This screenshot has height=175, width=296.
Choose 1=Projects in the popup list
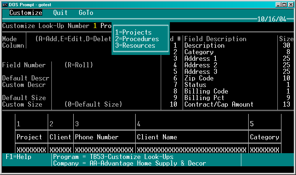pyautogui.click(x=133, y=32)
